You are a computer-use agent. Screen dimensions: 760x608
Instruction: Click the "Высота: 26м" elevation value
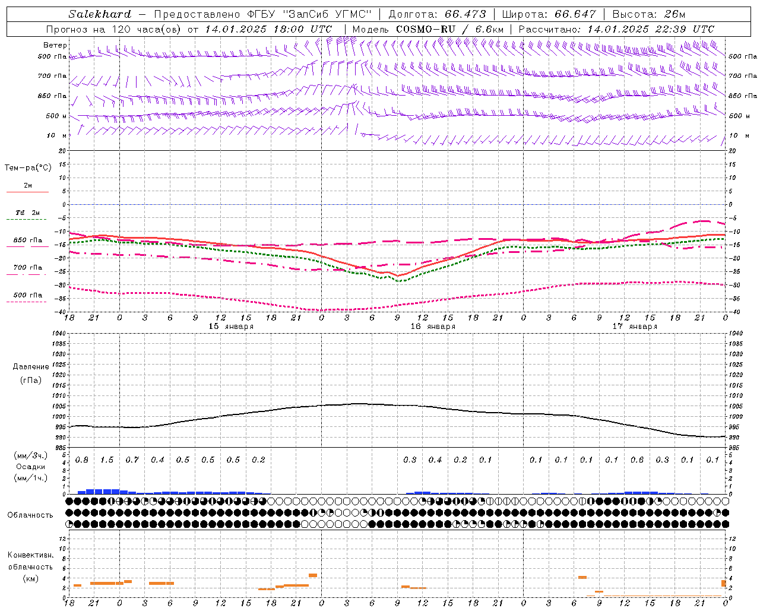pos(648,14)
